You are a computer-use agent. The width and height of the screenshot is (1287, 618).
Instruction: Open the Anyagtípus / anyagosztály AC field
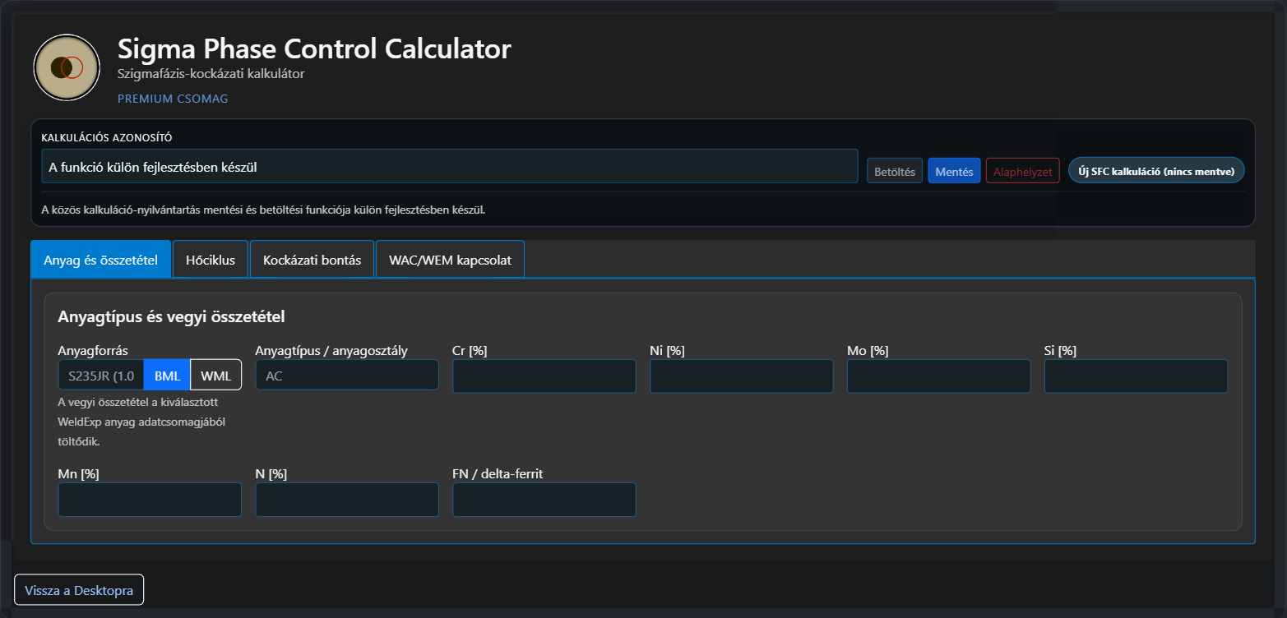[347, 375]
